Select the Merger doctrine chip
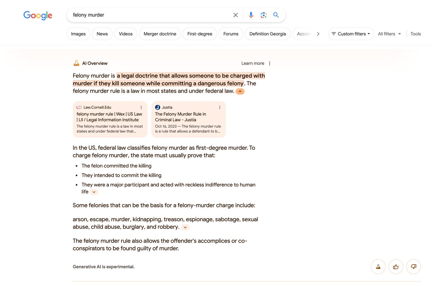Viewport: 432px width, 286px height. coord(160,34)
